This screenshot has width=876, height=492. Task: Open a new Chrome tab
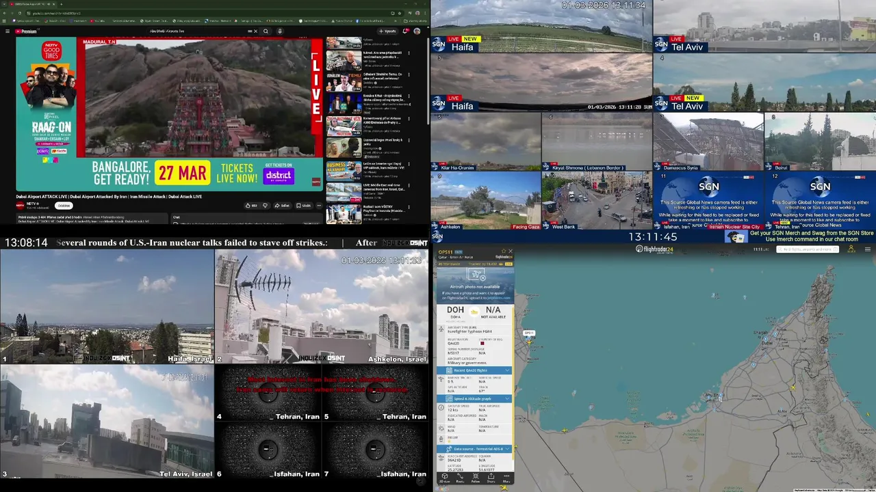[62, 4]
